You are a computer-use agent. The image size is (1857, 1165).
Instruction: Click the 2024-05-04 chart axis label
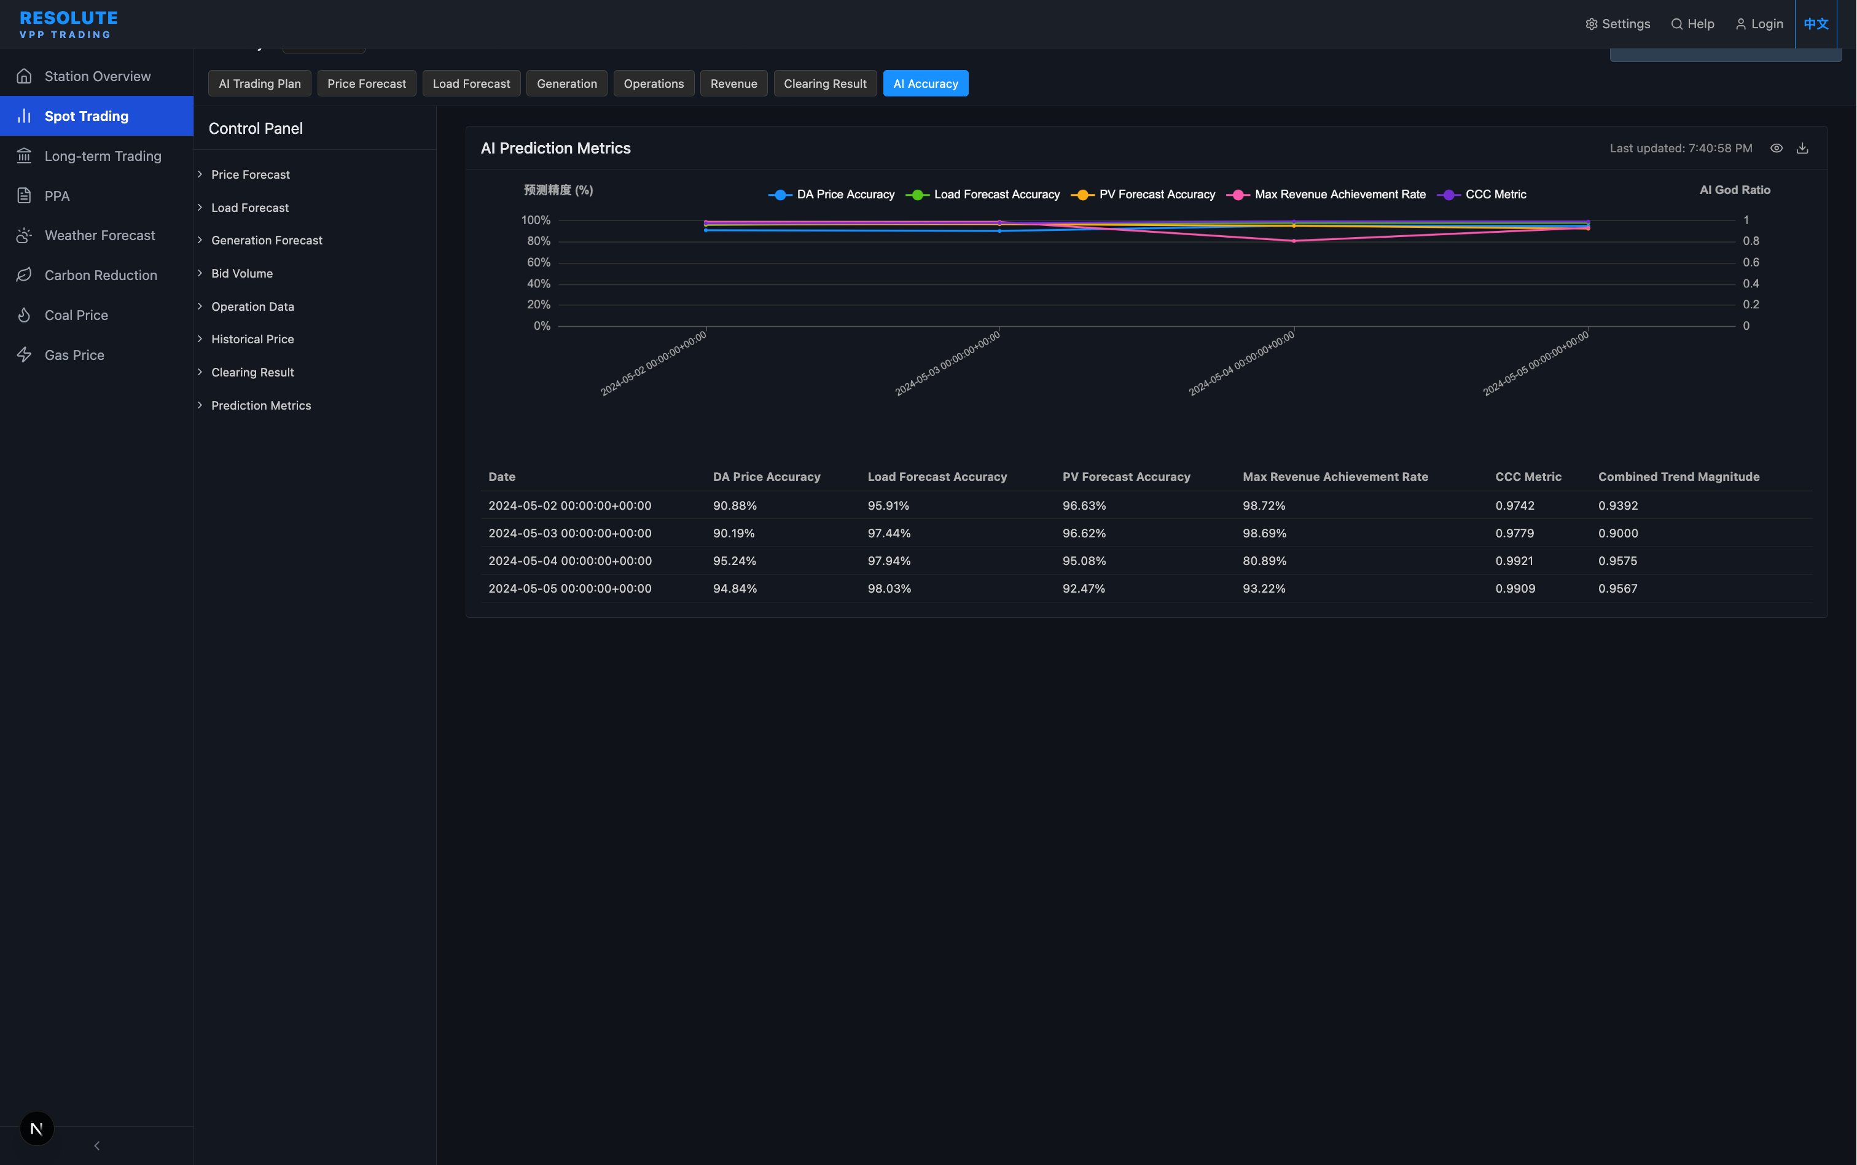[1241, 363]
